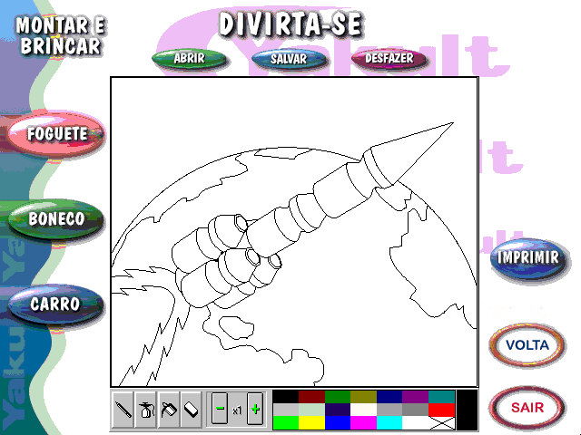Increase brush size with plus button
Image resolution: width=581 pixels, height=435 pixels.
pyautogui.click(x=255, y=409)
